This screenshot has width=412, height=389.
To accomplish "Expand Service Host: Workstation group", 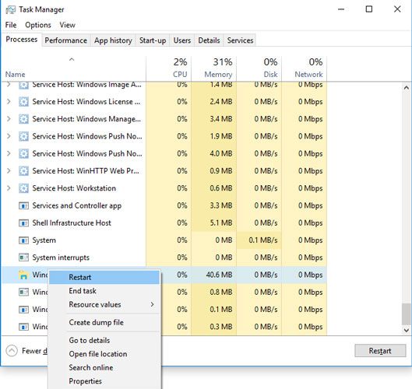I will (x=9, y=188).
